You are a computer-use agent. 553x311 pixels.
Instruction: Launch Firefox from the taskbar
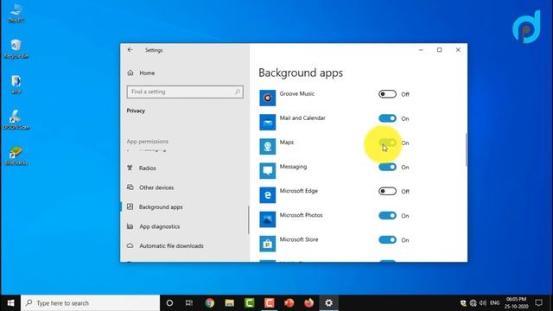(309, 303)
